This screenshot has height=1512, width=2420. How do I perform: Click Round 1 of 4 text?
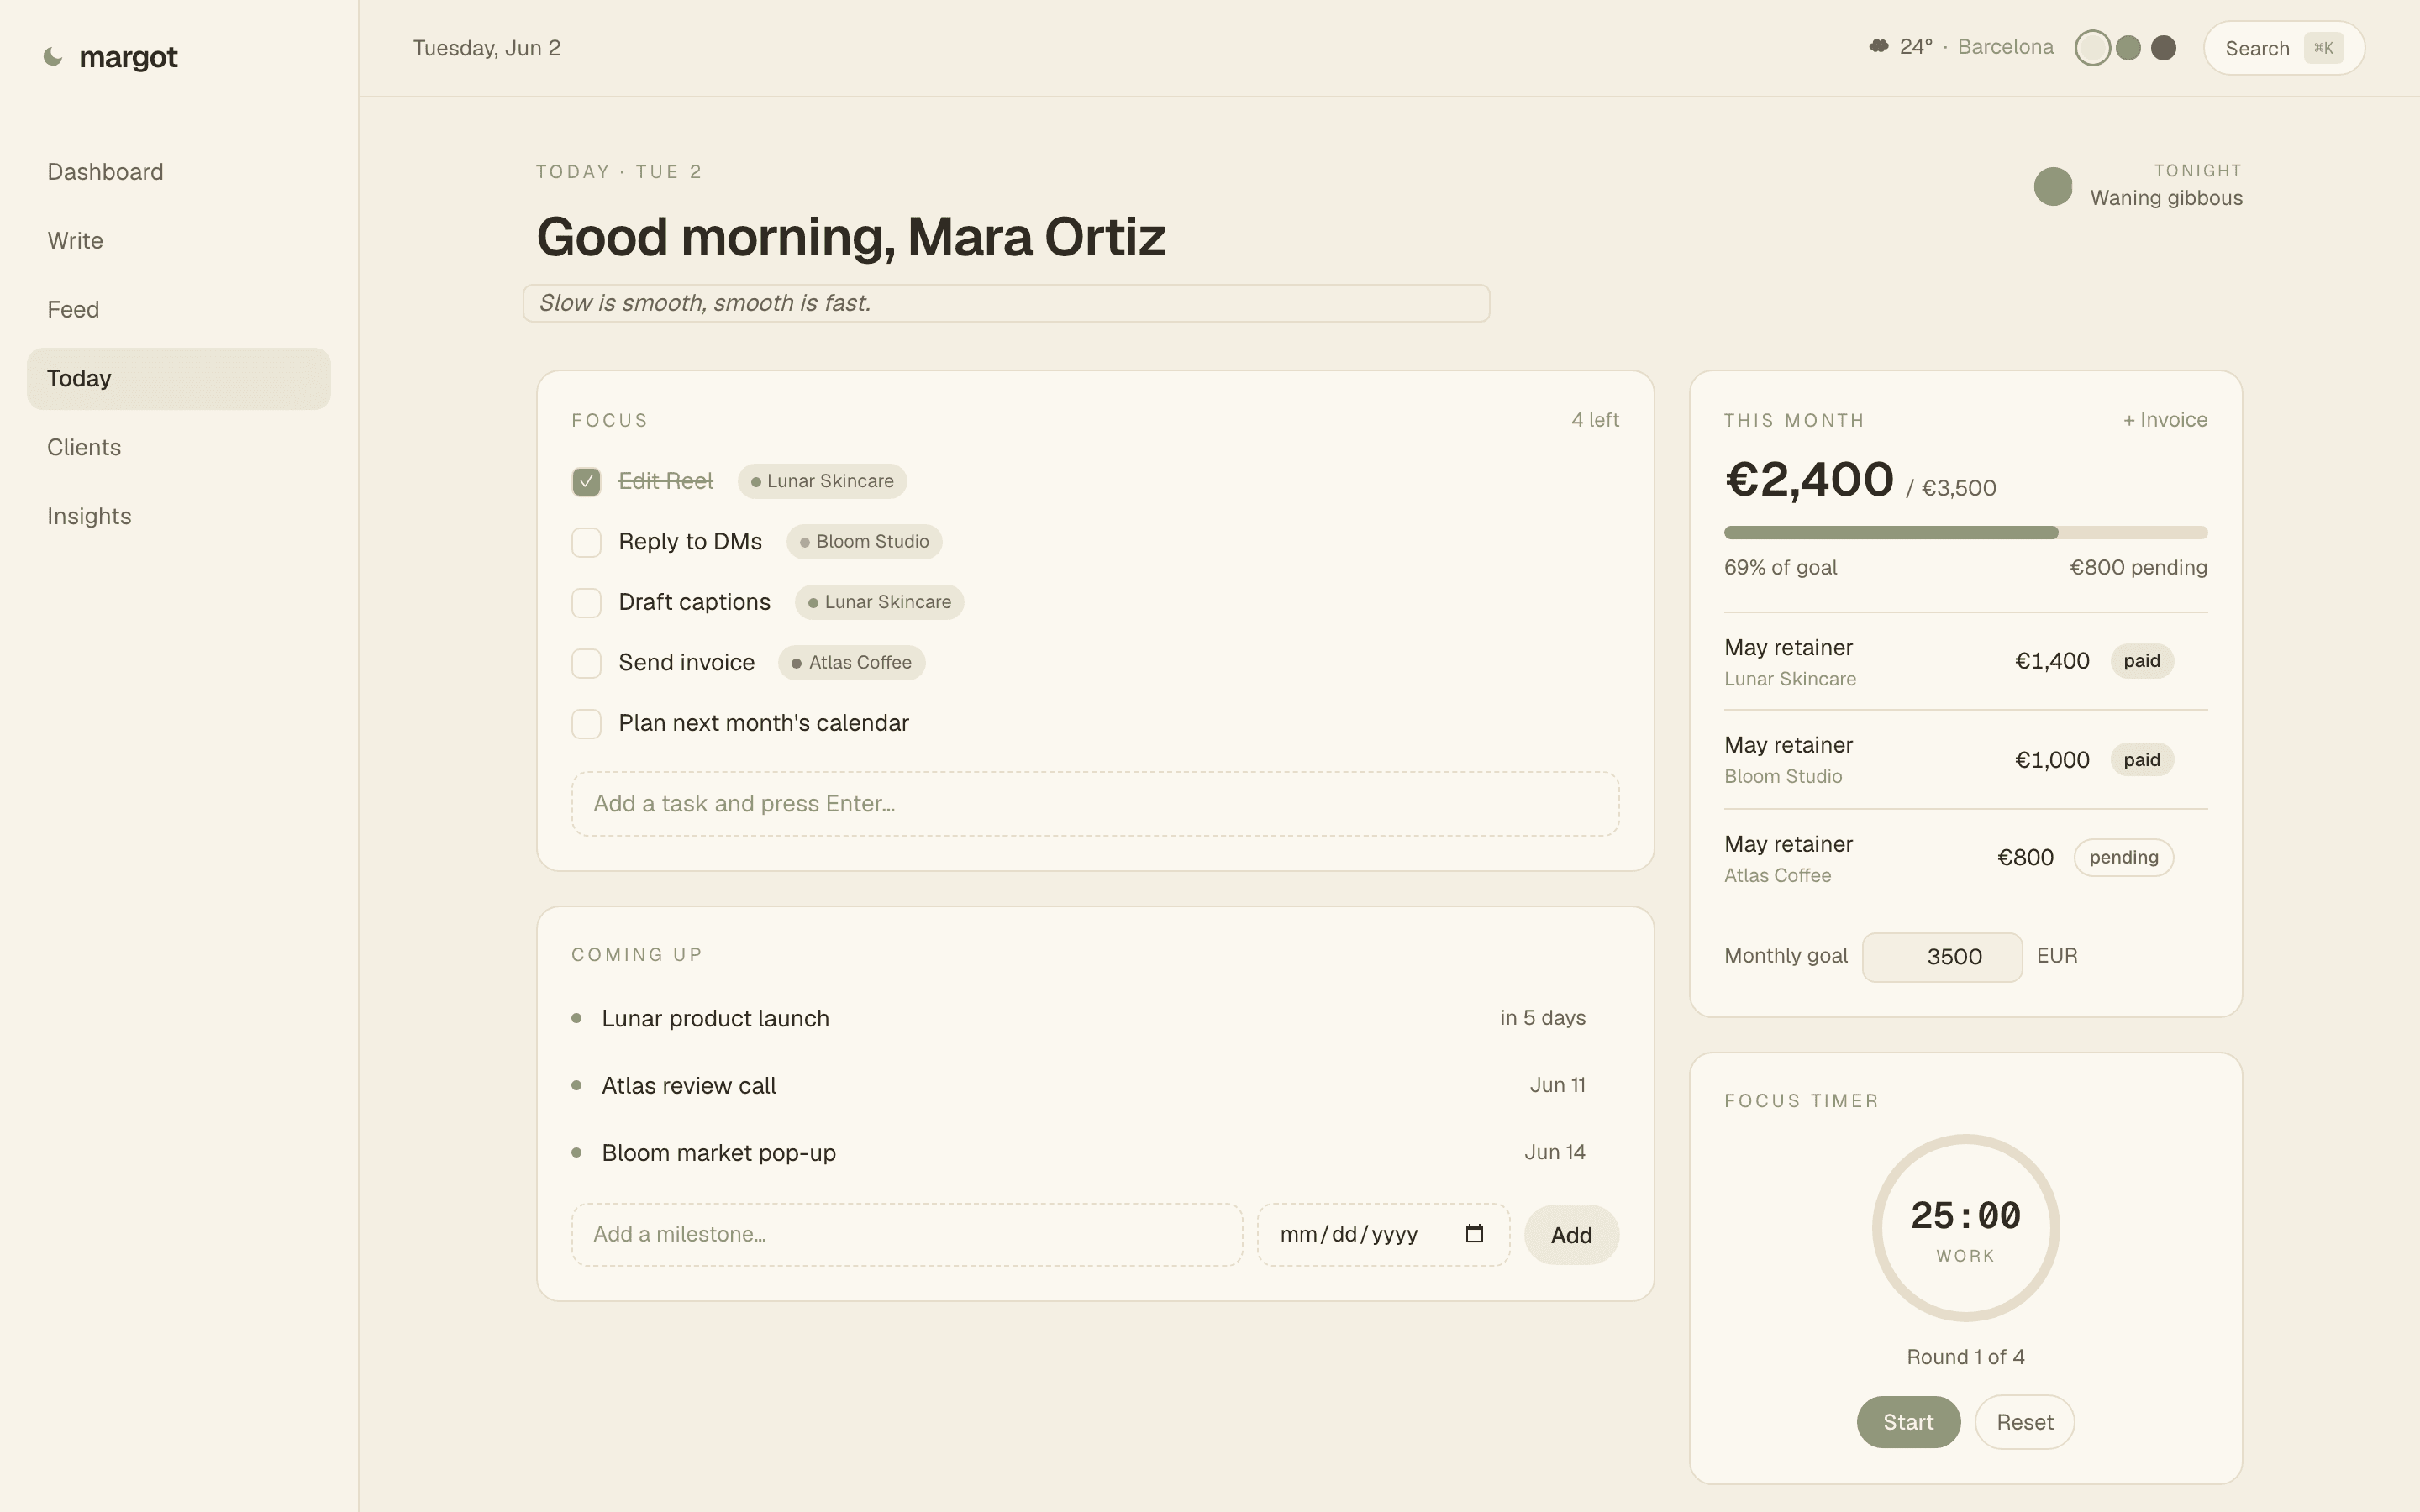pyautogui.click(x=1965, y=1357)
